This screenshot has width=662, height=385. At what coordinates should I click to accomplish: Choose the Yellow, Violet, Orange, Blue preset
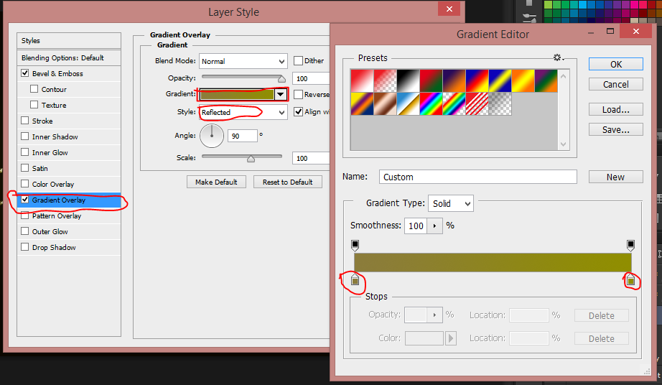[363, 104]
